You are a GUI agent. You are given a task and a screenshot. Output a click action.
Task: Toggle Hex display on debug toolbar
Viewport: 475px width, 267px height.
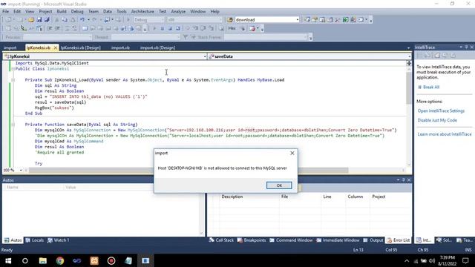click(232, 28)
